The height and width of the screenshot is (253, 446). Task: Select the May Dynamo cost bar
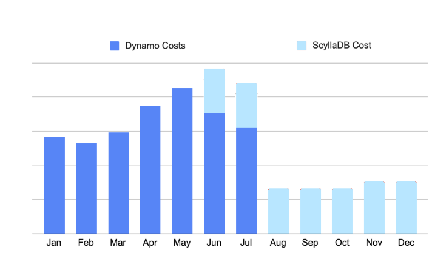[182, 161]
